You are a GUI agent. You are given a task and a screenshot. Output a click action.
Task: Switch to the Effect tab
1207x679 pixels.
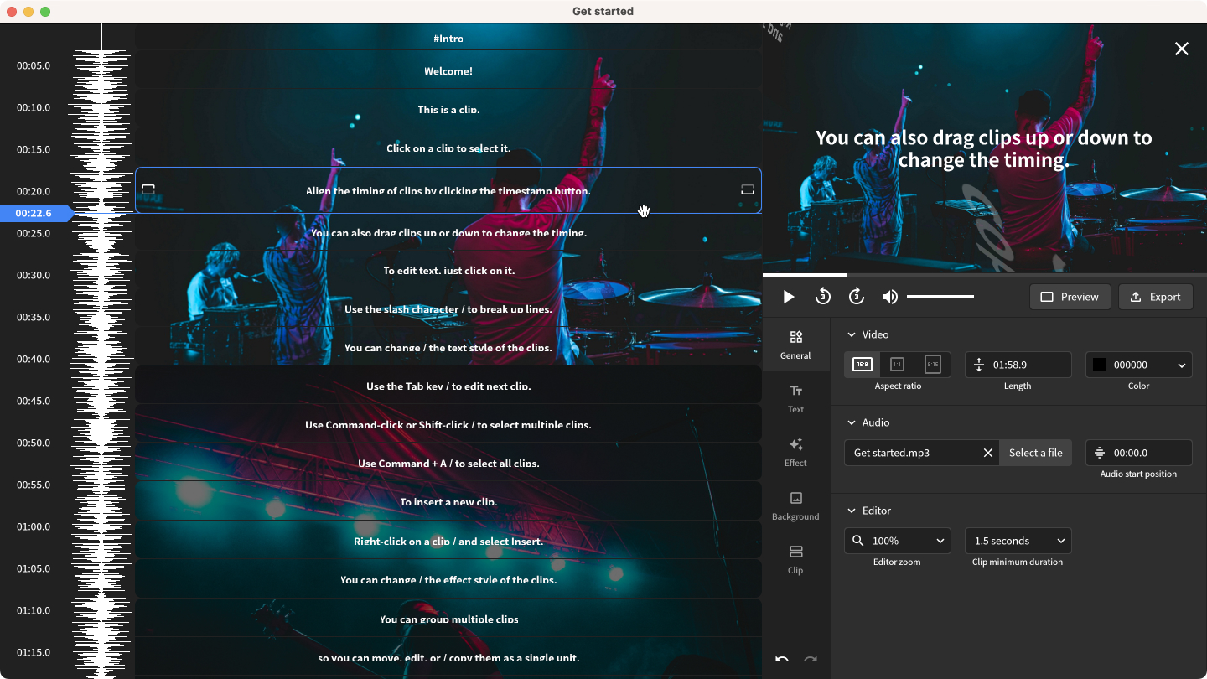pyautogui.click(x=795, y=452)
